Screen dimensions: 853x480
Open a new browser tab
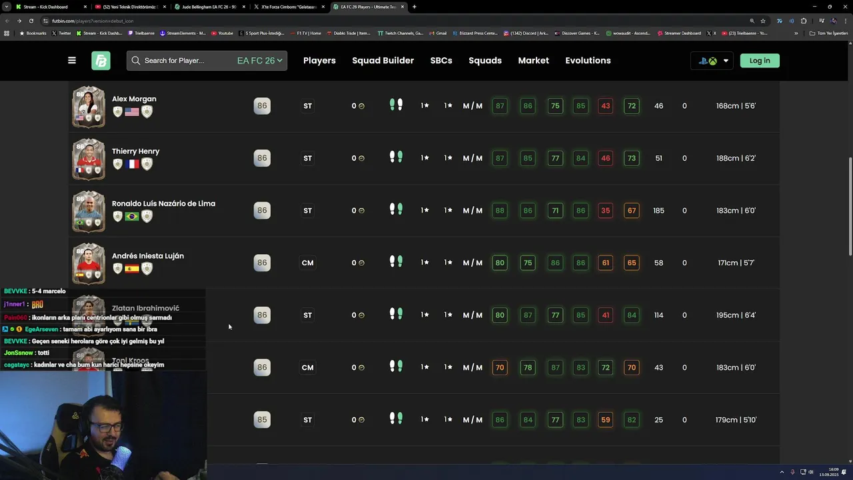click(x=415, y=7)
